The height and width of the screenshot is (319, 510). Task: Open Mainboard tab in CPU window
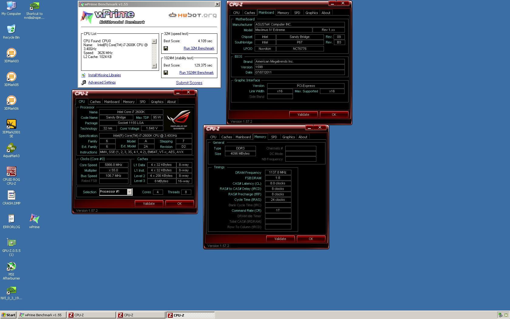[112, 102]
